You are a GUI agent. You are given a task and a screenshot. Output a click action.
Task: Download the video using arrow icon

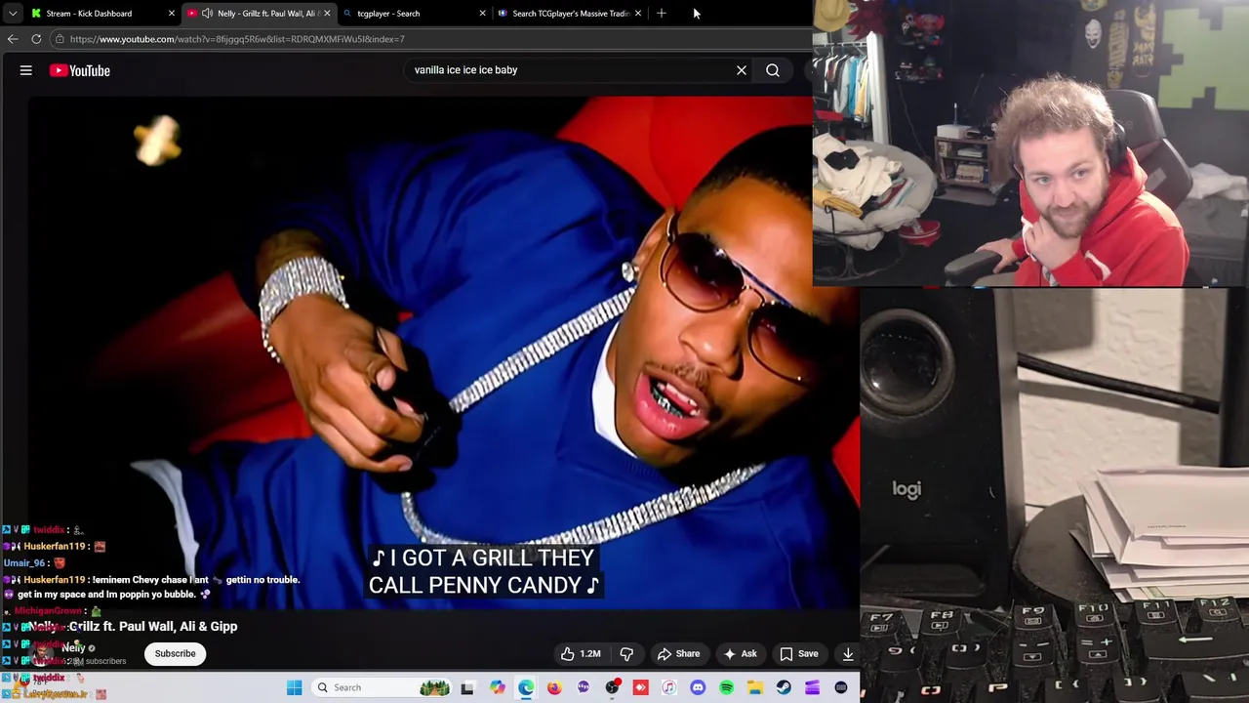point(847,654)
